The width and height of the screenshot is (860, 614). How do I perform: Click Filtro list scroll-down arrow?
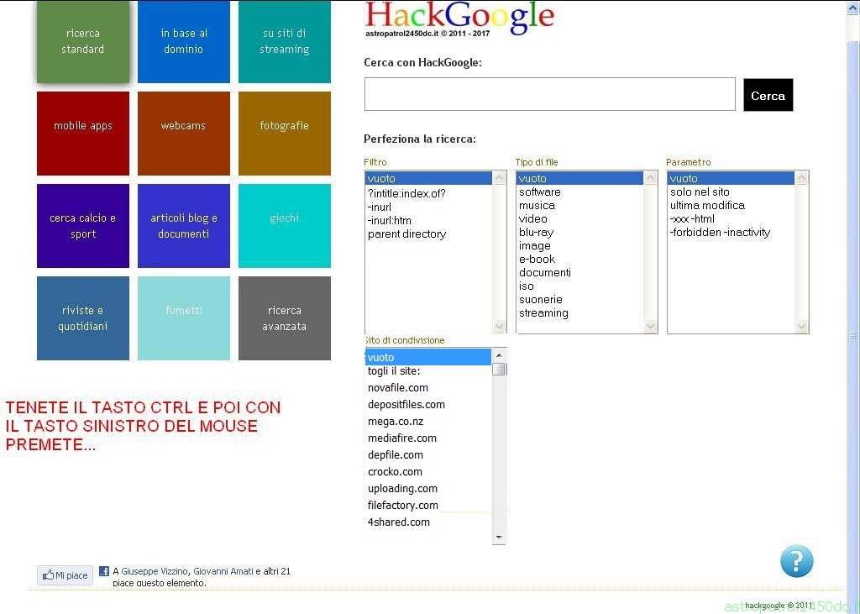(499, 326)
